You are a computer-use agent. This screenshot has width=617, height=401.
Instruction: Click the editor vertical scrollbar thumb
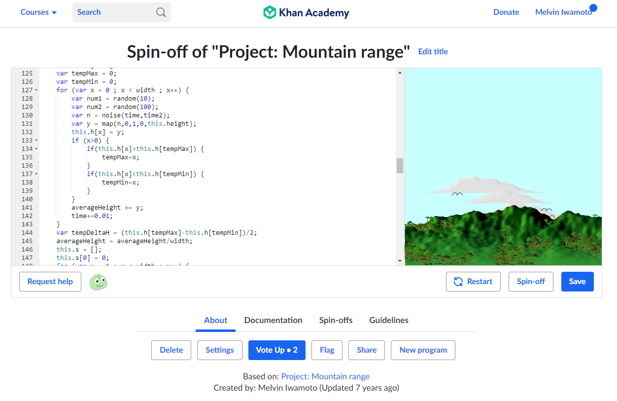tap(400, 166)
